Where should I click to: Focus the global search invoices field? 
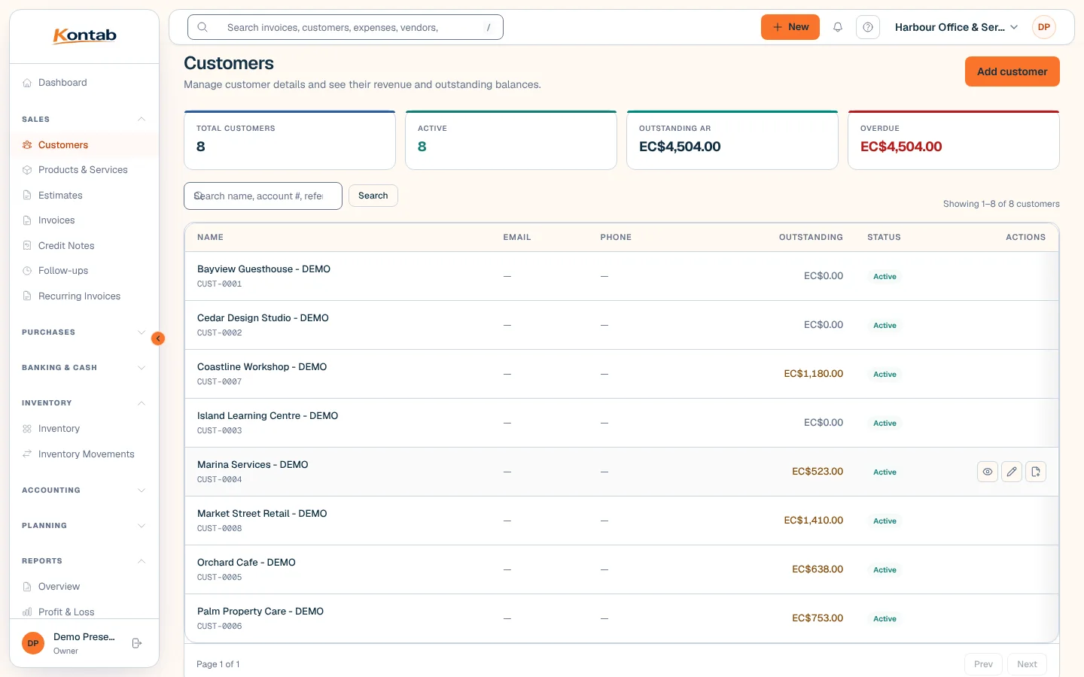point(345,27)
